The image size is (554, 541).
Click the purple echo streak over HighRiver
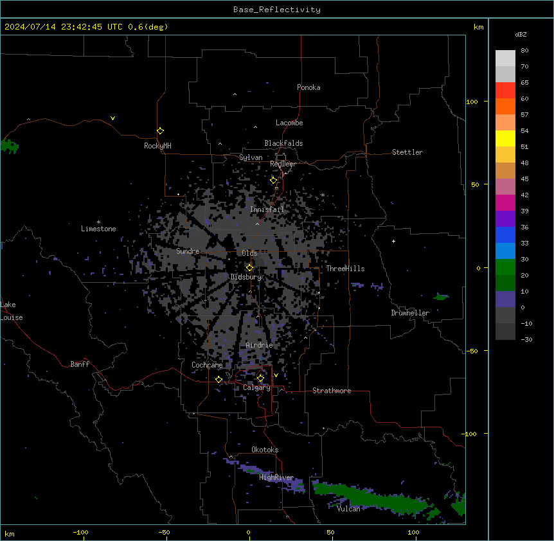[x=269, y=475]
